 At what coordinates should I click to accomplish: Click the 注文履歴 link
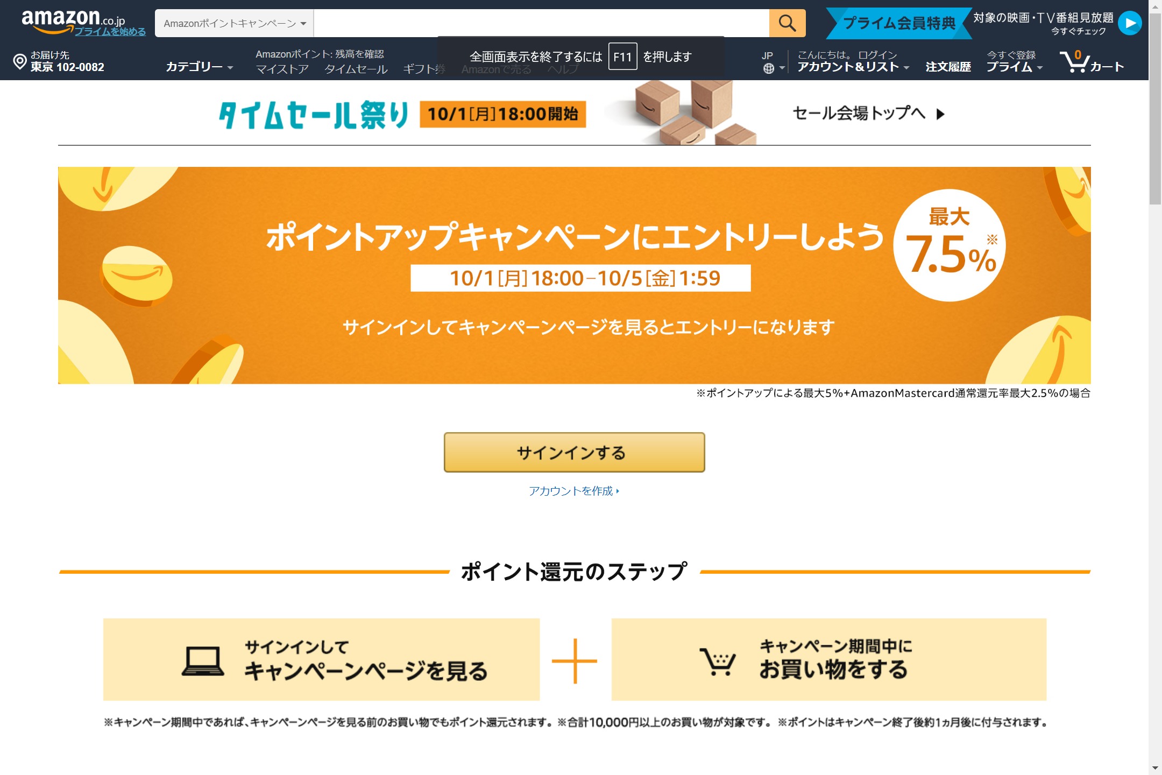pyautogui.click(x=948, y=67)
